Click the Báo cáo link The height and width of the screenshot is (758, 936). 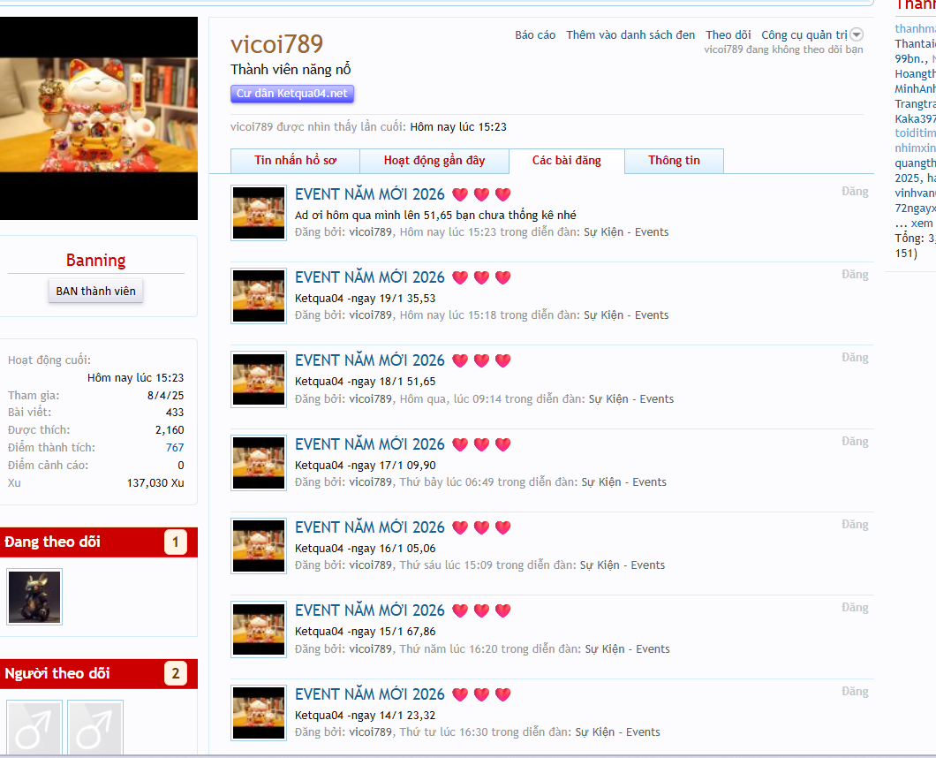pyautogui.click(x=535, y=35)
